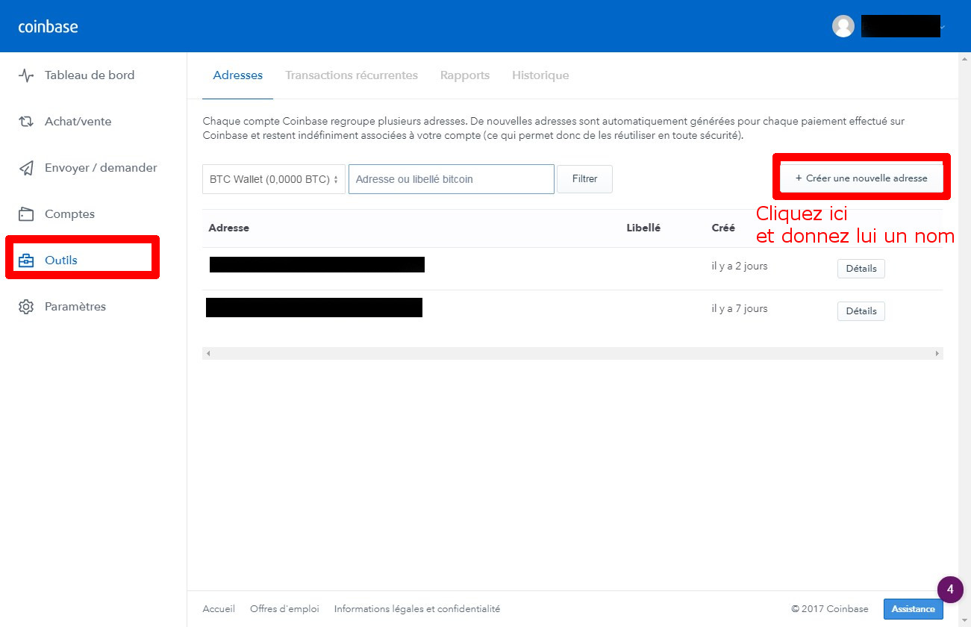Open the Historique tab

point(540,75)
